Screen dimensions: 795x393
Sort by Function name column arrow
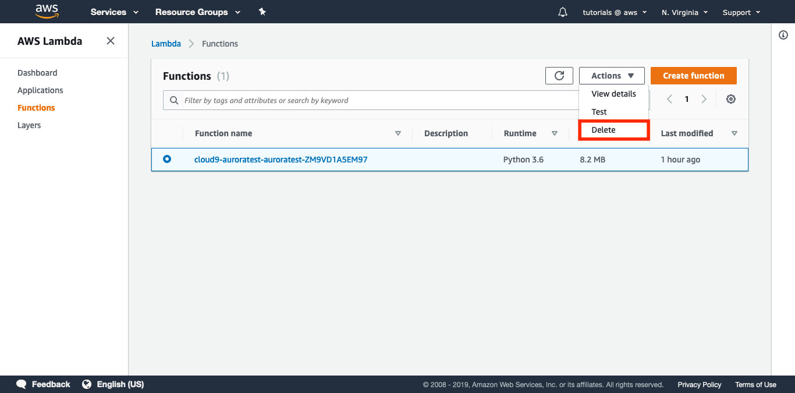[398, 133]
